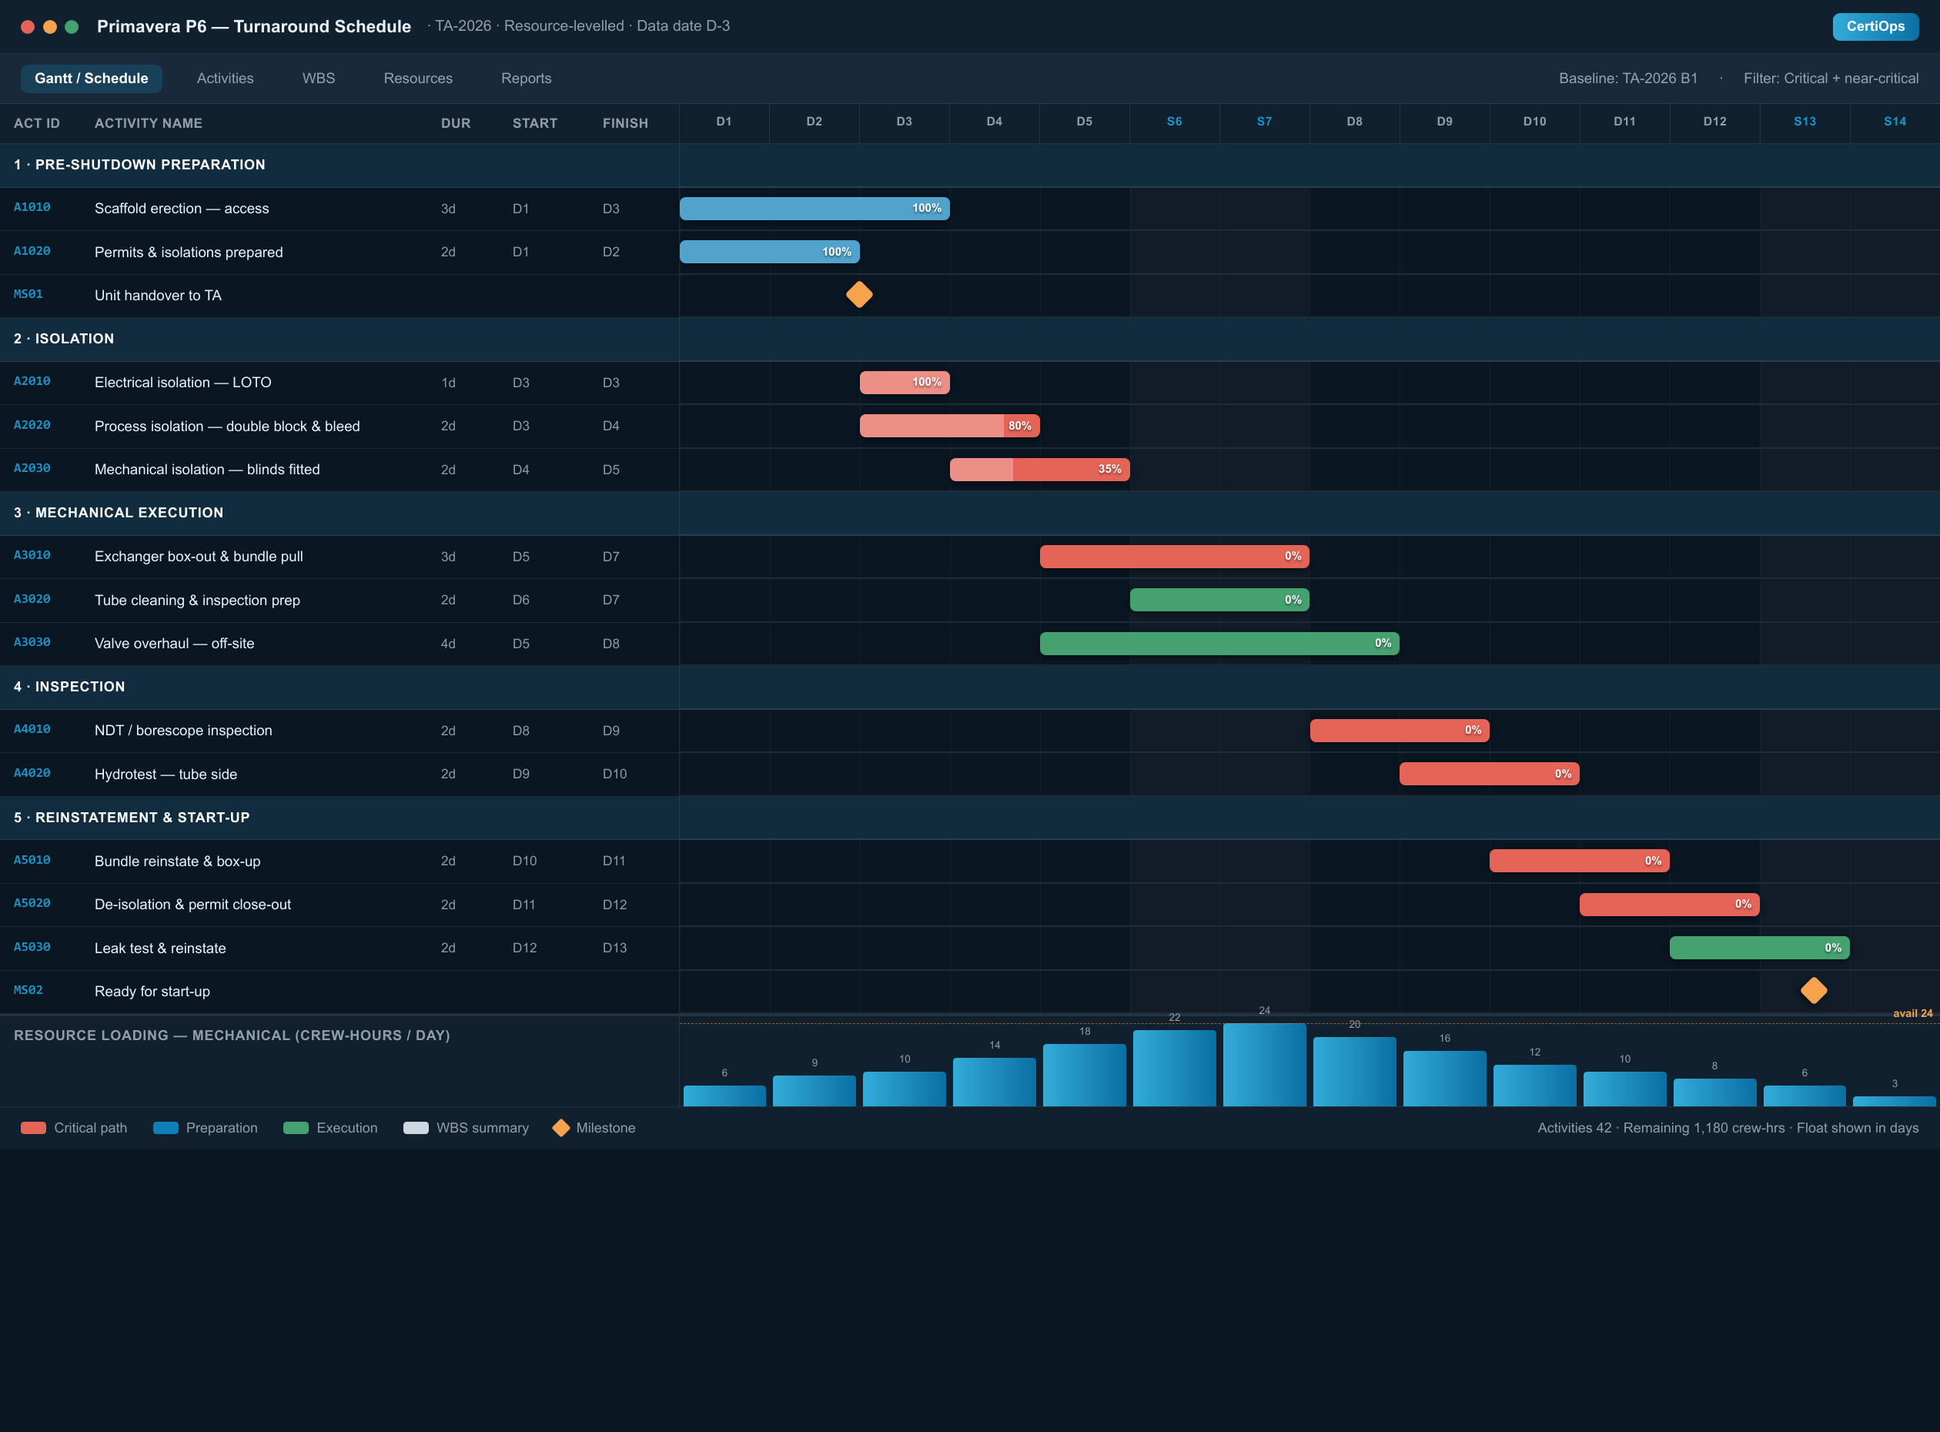
Task: Click the WBS summary white legend swatch
Action: (x=416, y=1128)
